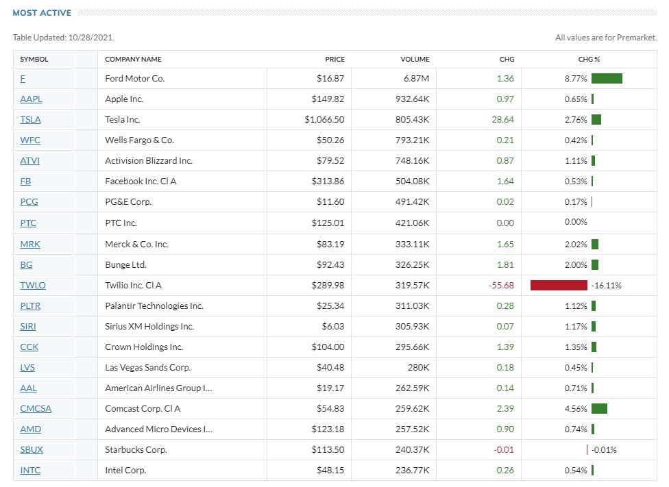Click the All values are for Premarket note
This screenshot has width=669, height=487.
606,38
